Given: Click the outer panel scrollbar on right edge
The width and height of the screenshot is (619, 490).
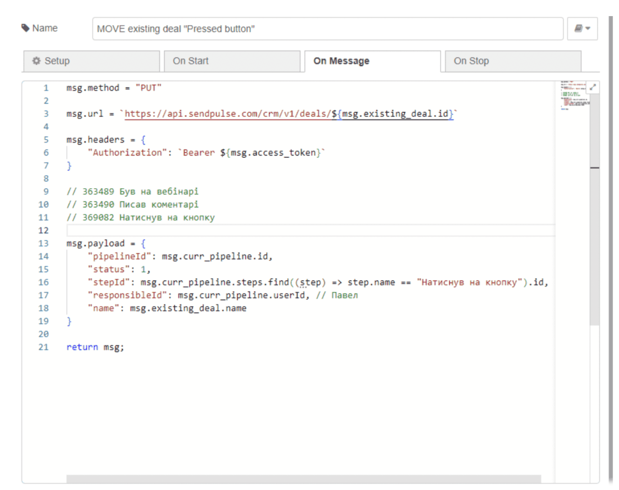Looking at the screenshot, I should 611,246.
